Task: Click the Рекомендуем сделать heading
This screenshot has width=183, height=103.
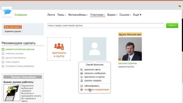Action: tap(19, 43)
